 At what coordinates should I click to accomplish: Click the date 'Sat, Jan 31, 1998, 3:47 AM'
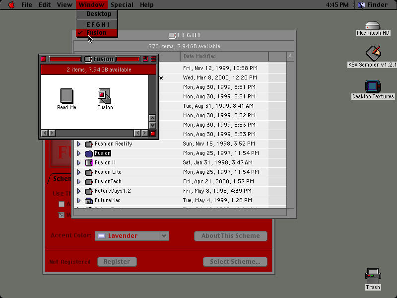(217, 163)
